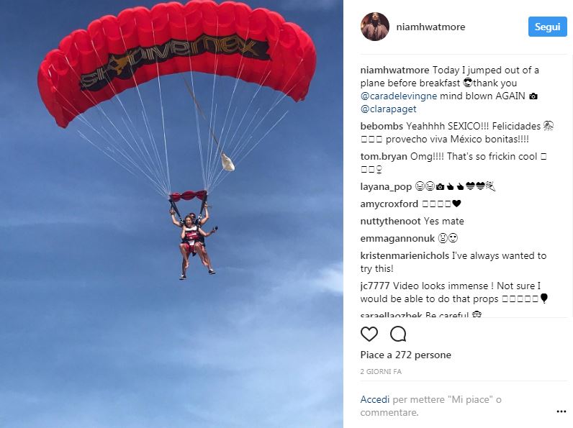View commenter bebombs profile
573x428 pixels.
click(x=382, y=127)
